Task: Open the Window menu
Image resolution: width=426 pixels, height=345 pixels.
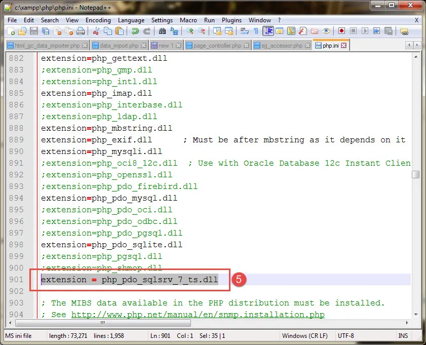Action: [x=260, y=20]
